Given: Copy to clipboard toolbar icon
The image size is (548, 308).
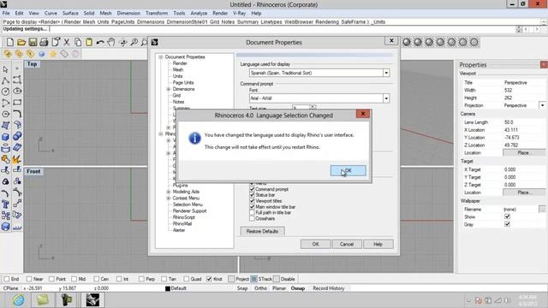Looking at the screenshot, I should [78, 42].
